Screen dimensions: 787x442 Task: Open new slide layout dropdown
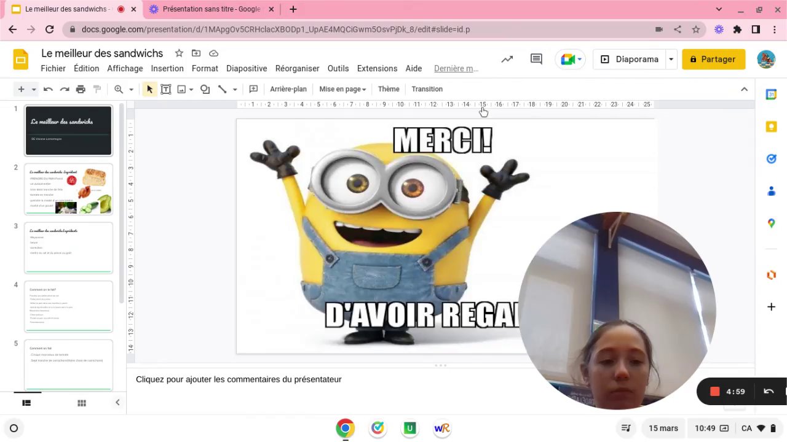click(34, 90)
